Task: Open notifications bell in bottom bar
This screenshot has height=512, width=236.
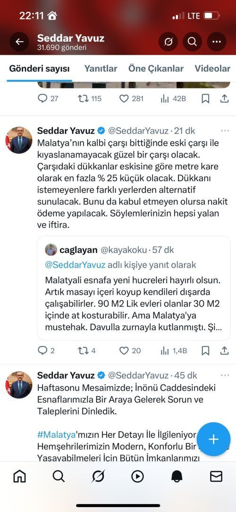Action: [x=177, y=477]
